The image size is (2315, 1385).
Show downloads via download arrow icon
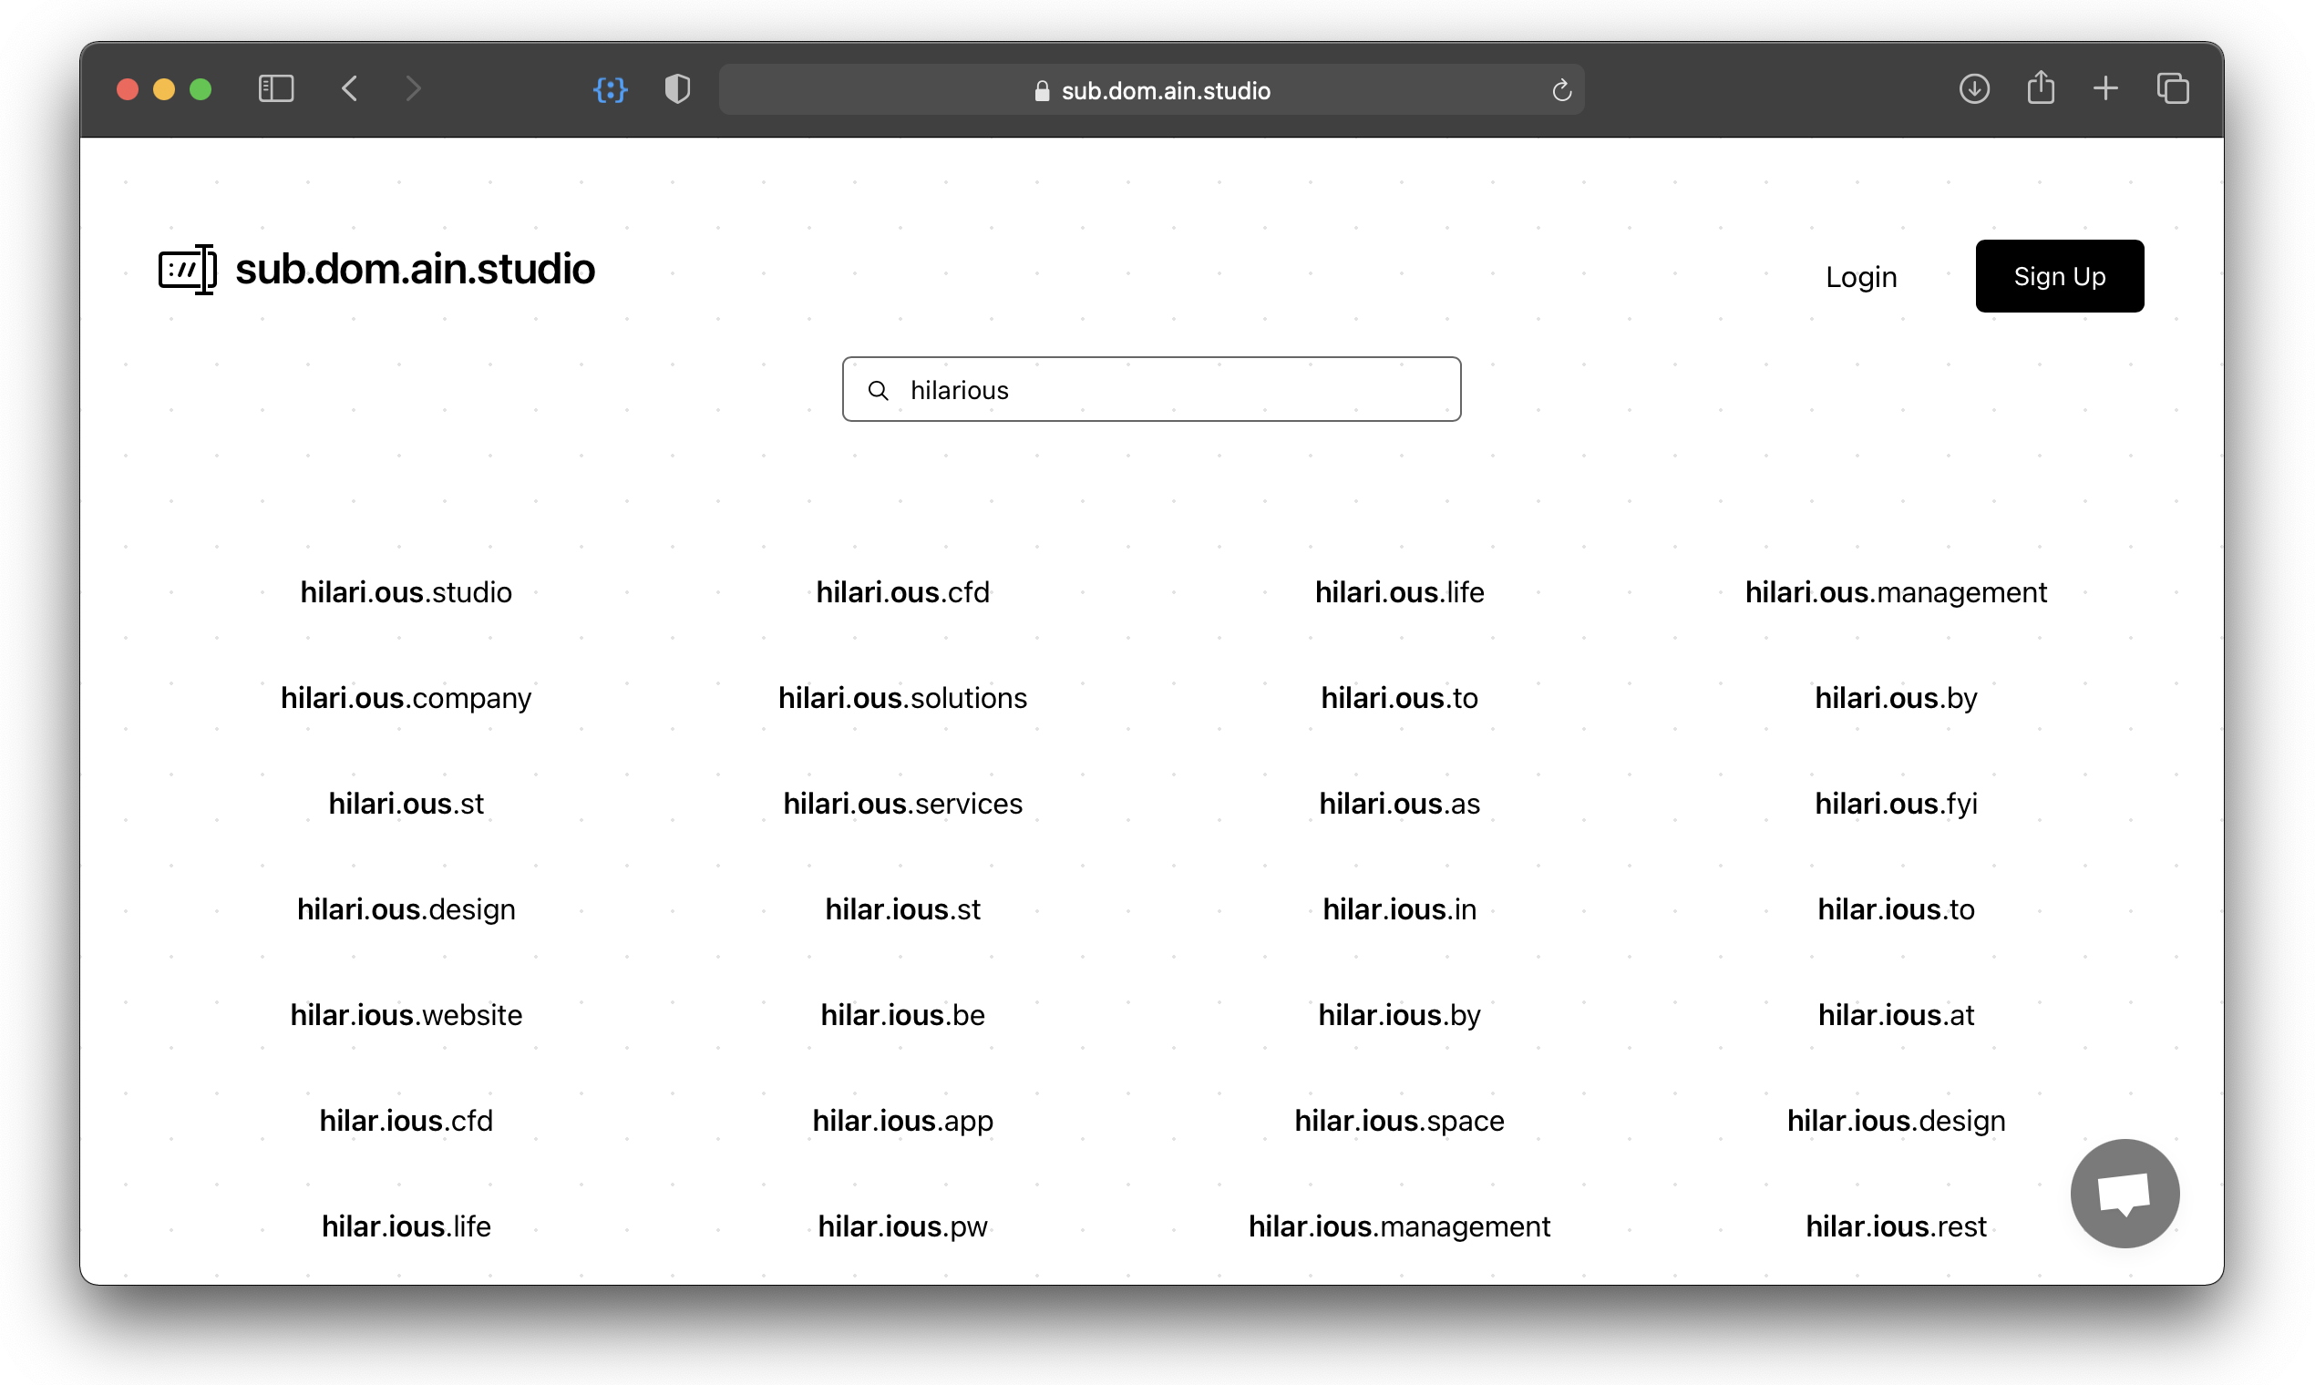(x=1973, y=89)
